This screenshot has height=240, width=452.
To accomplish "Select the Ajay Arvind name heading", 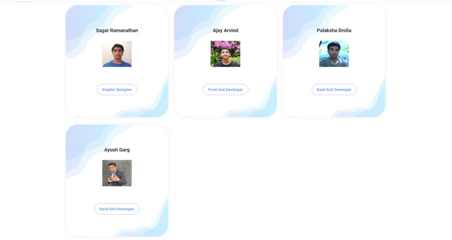I will [225, 30].
